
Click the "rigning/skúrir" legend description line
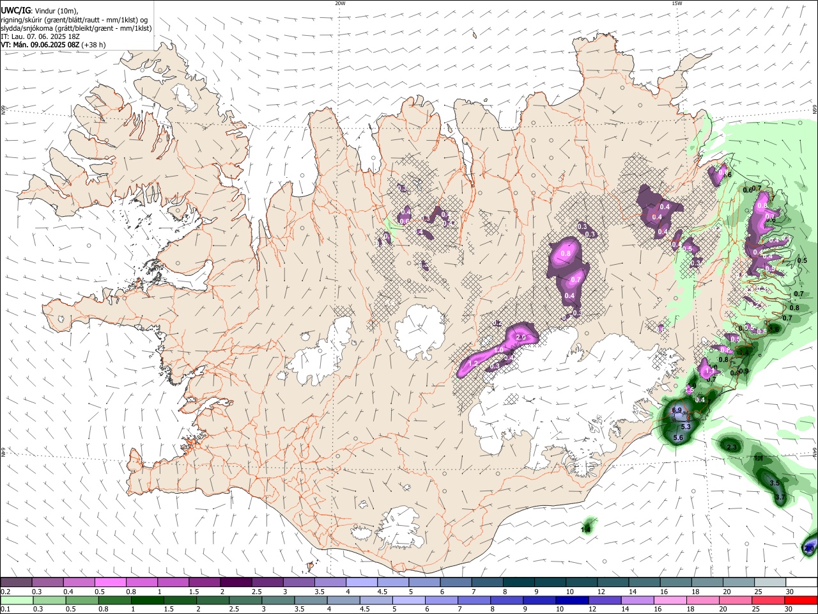[74, 20]
